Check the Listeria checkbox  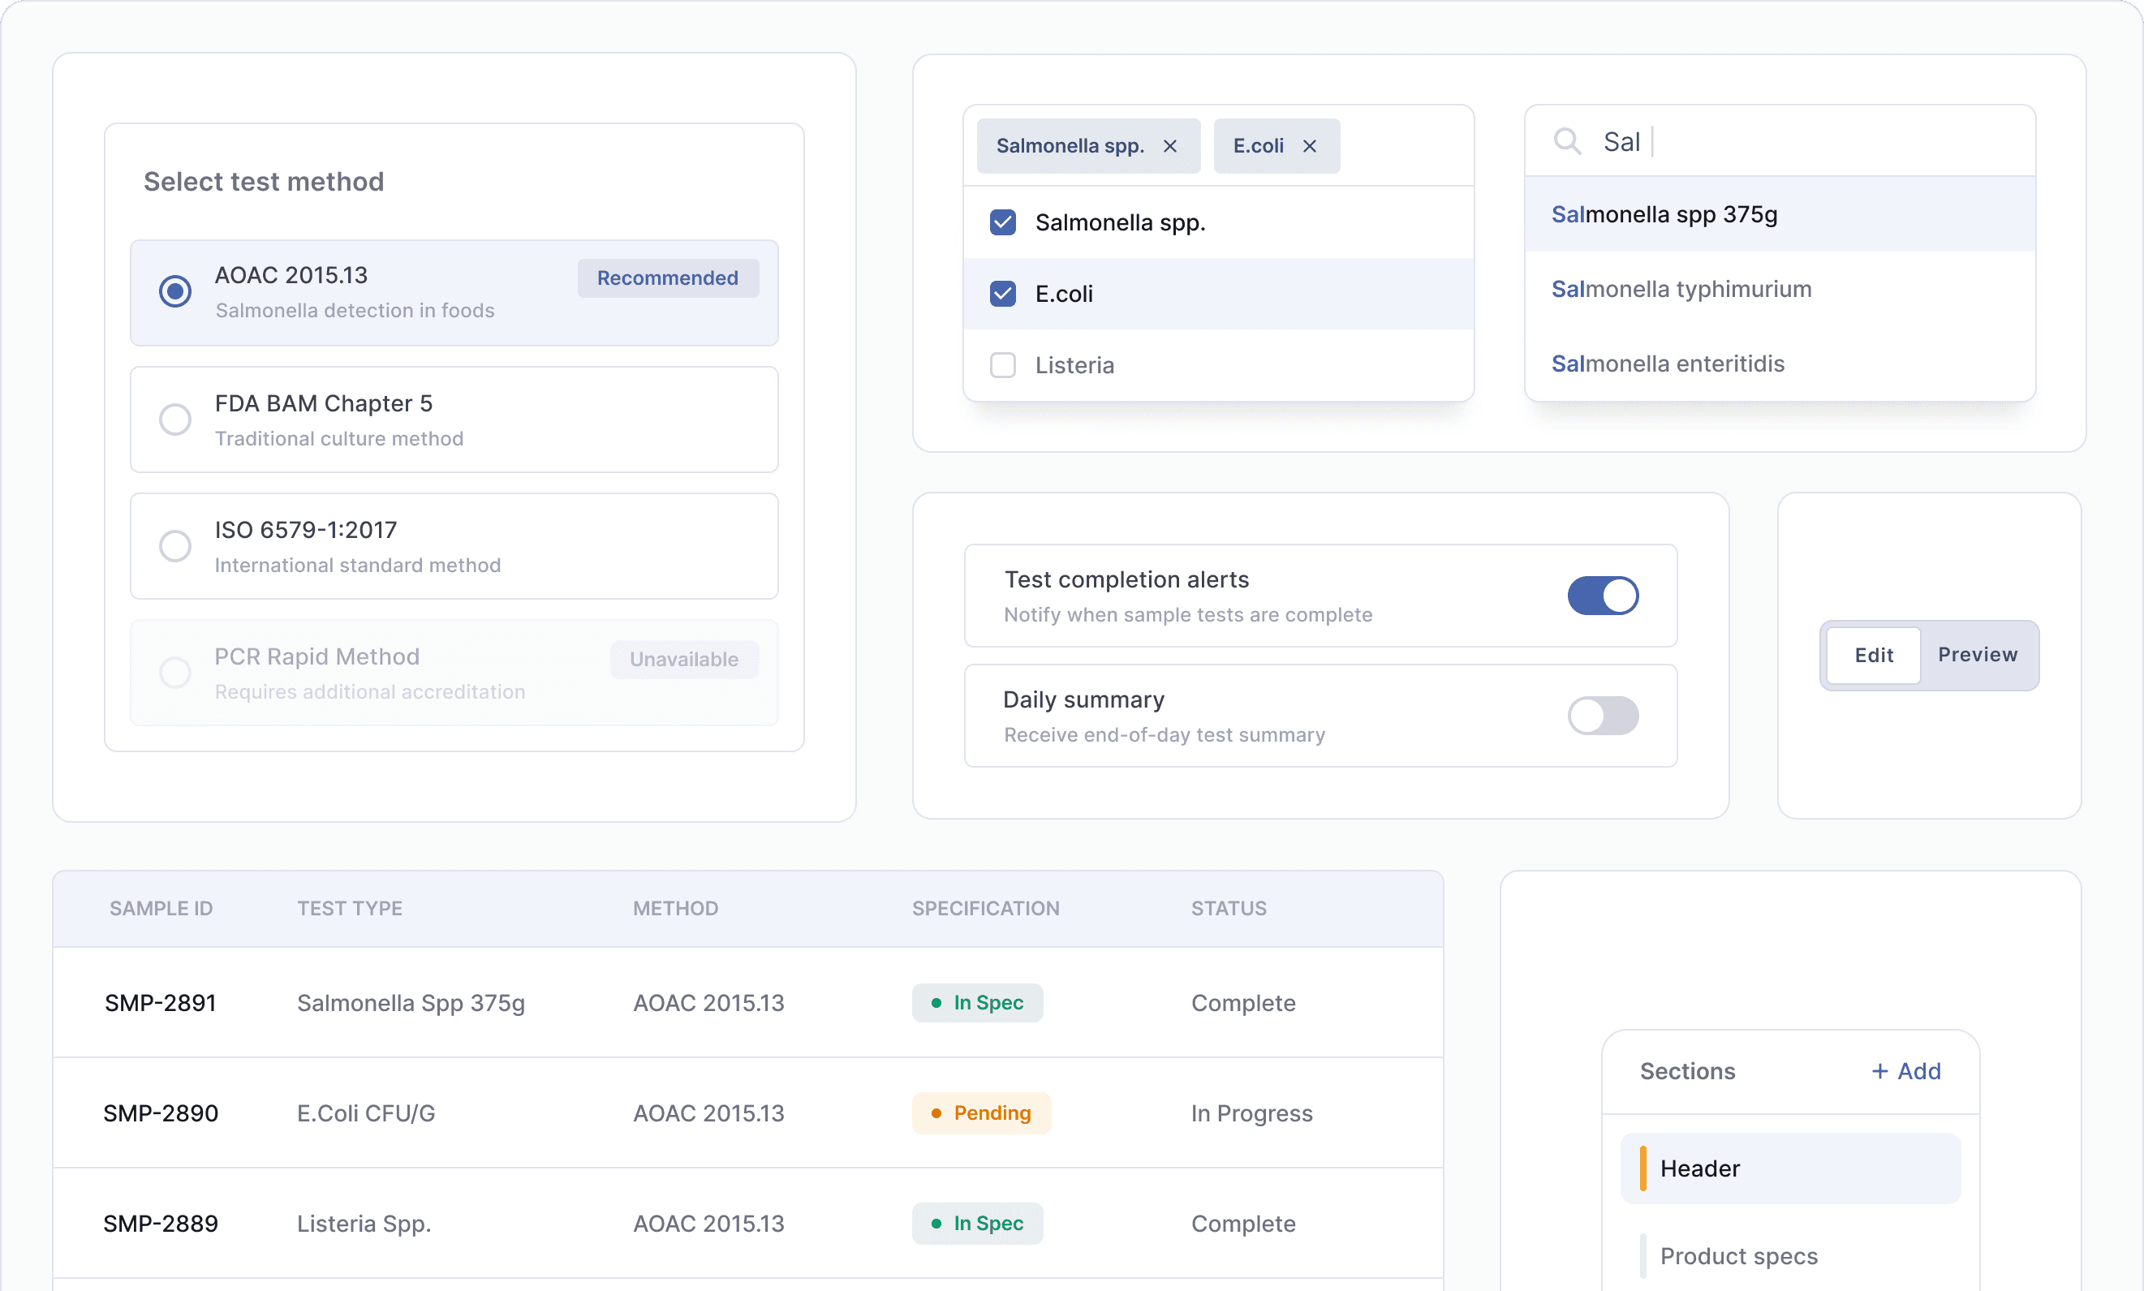pyautogui.click(x=1003, y=365)
